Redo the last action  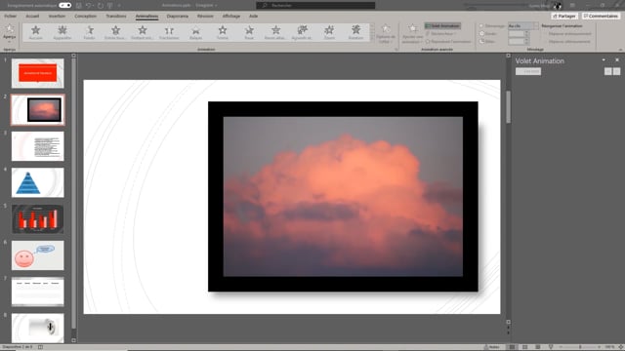(100, 6)
